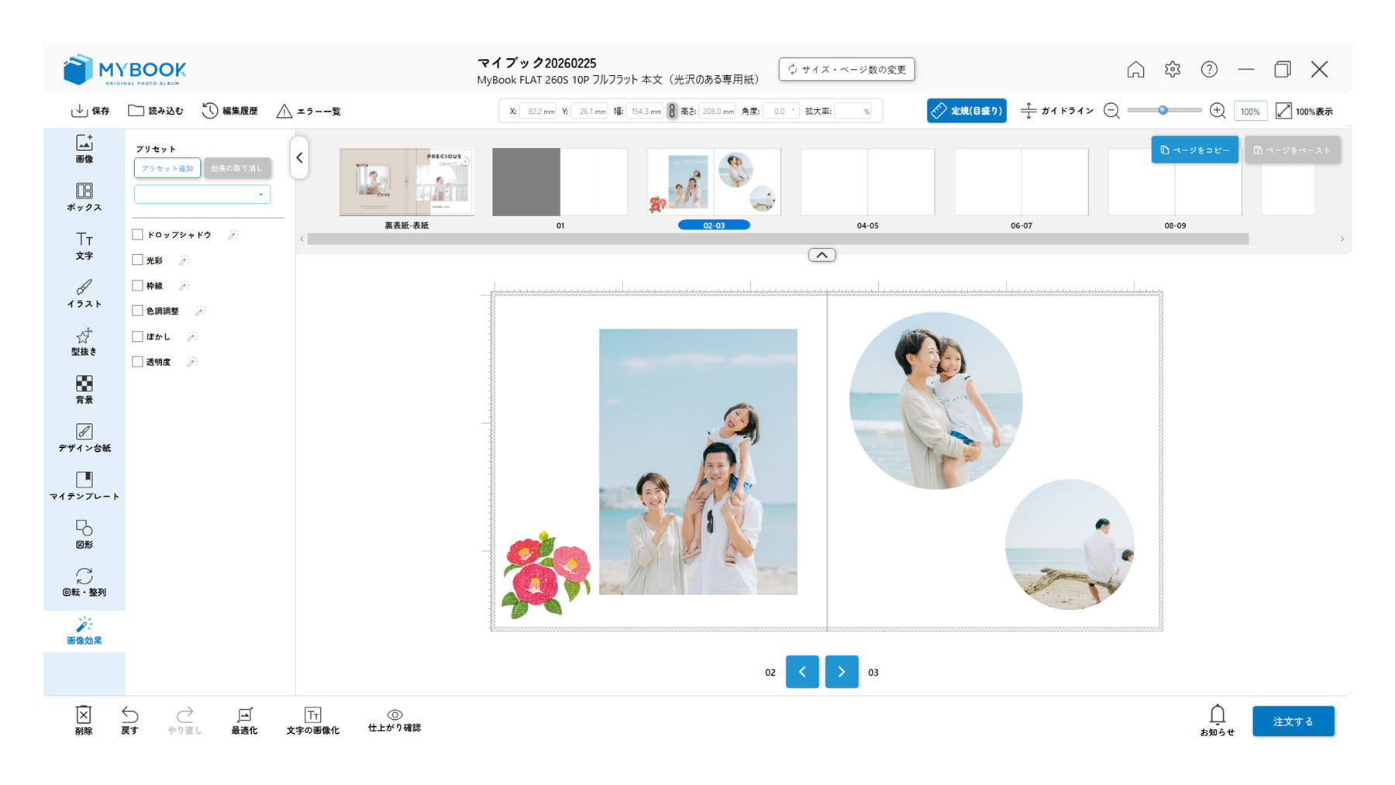Open マイテンプレート panel
The width and height of the screenshot is (1395, 785).
[84, 485]
